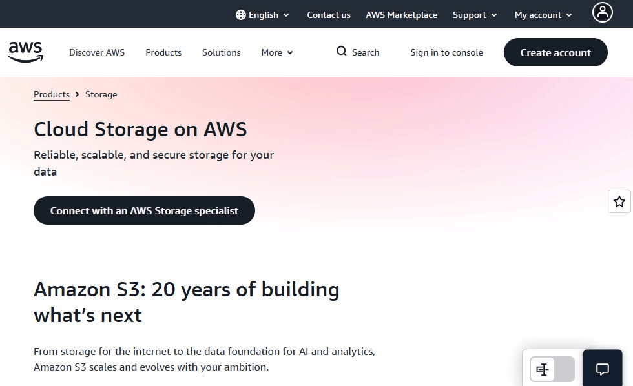
Task: Go to Products breadcrumb link
Action: click(52, 94)
